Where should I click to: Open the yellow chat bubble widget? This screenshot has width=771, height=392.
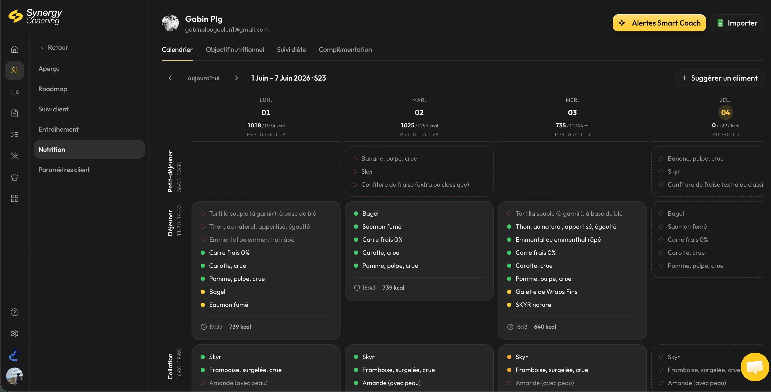point(755,367)
